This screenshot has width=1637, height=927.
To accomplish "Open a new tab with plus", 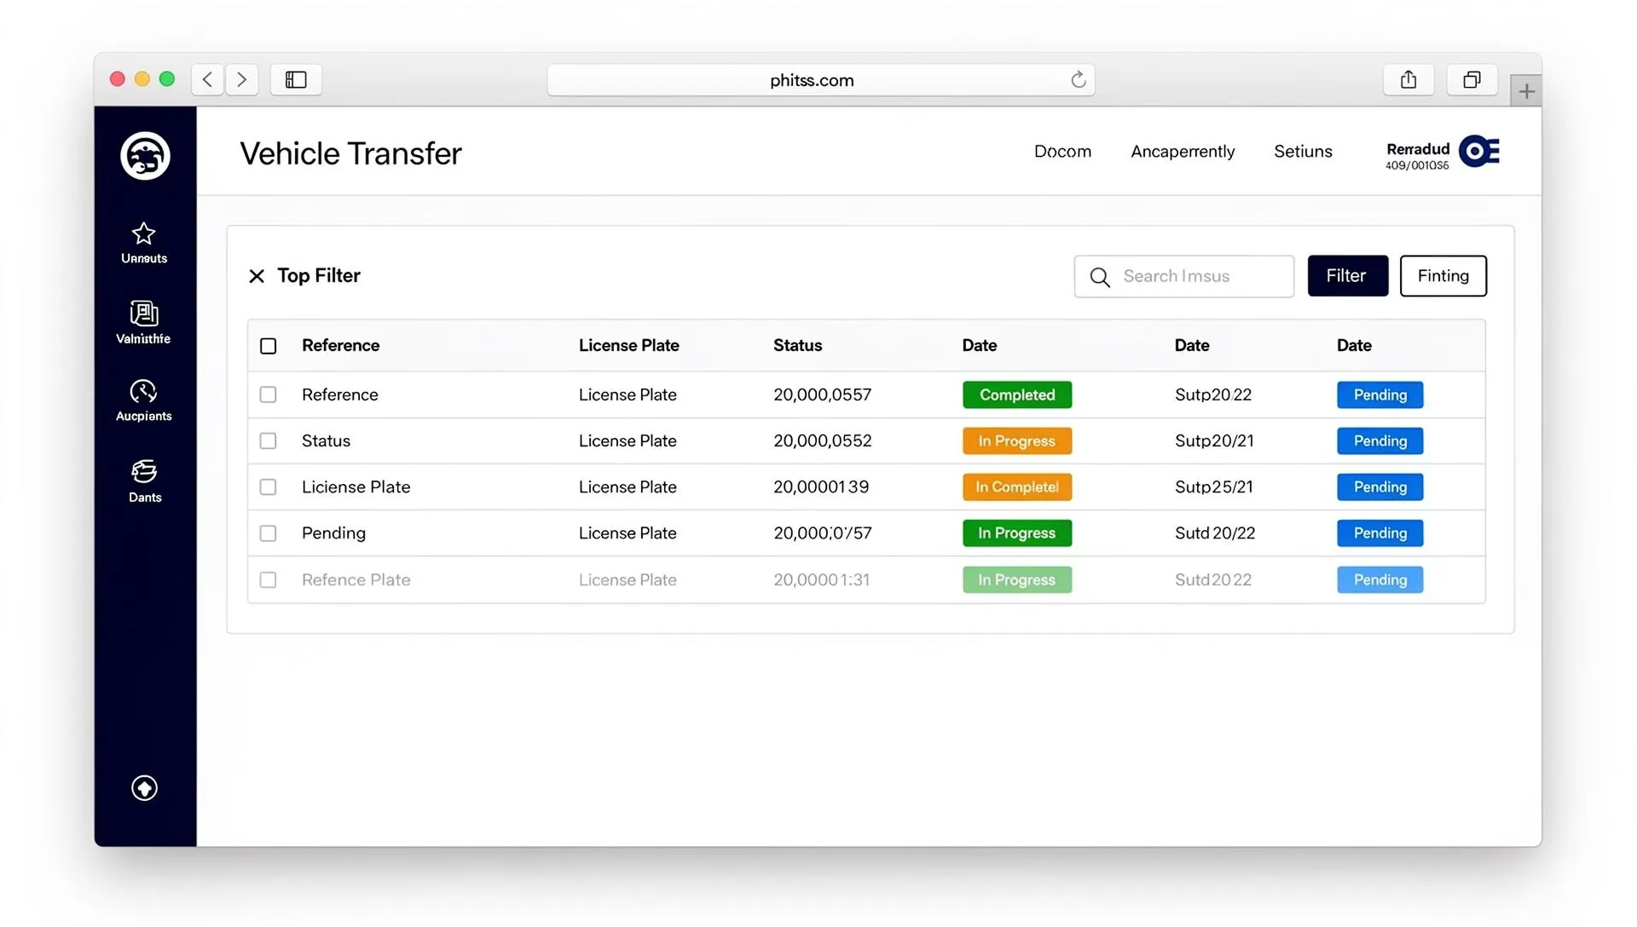I will tap(1526, 91).
